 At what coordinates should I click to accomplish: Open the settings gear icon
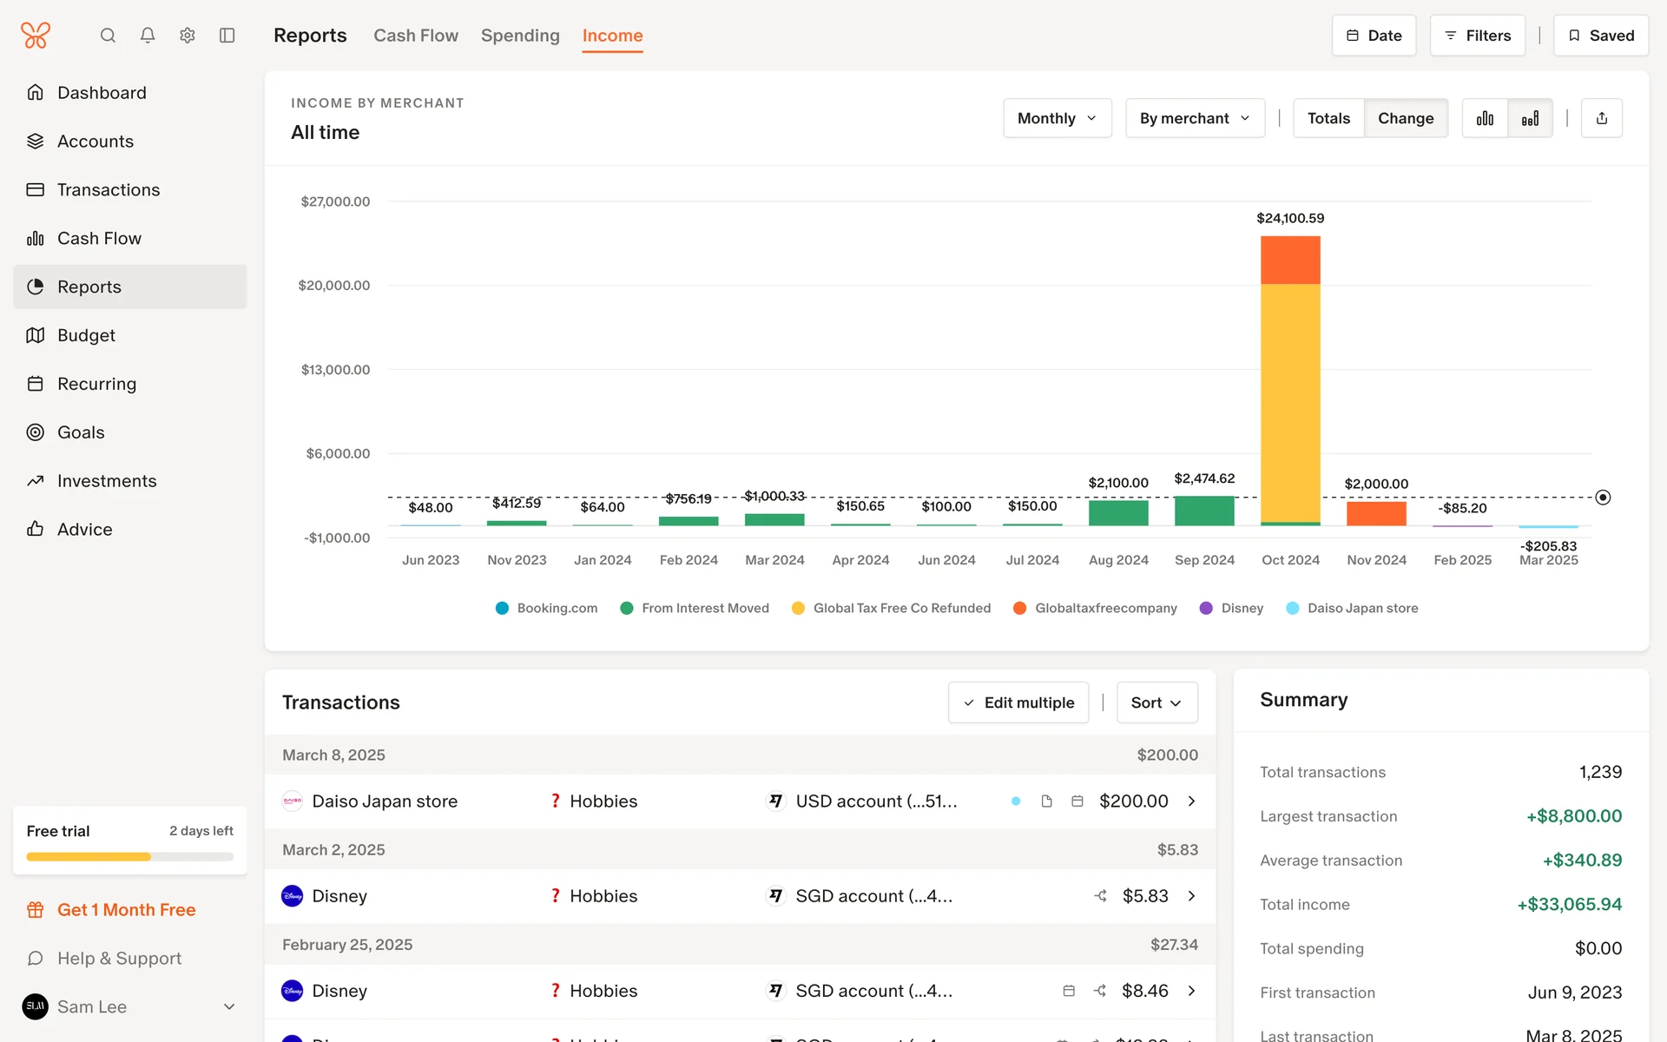point(188,36)
